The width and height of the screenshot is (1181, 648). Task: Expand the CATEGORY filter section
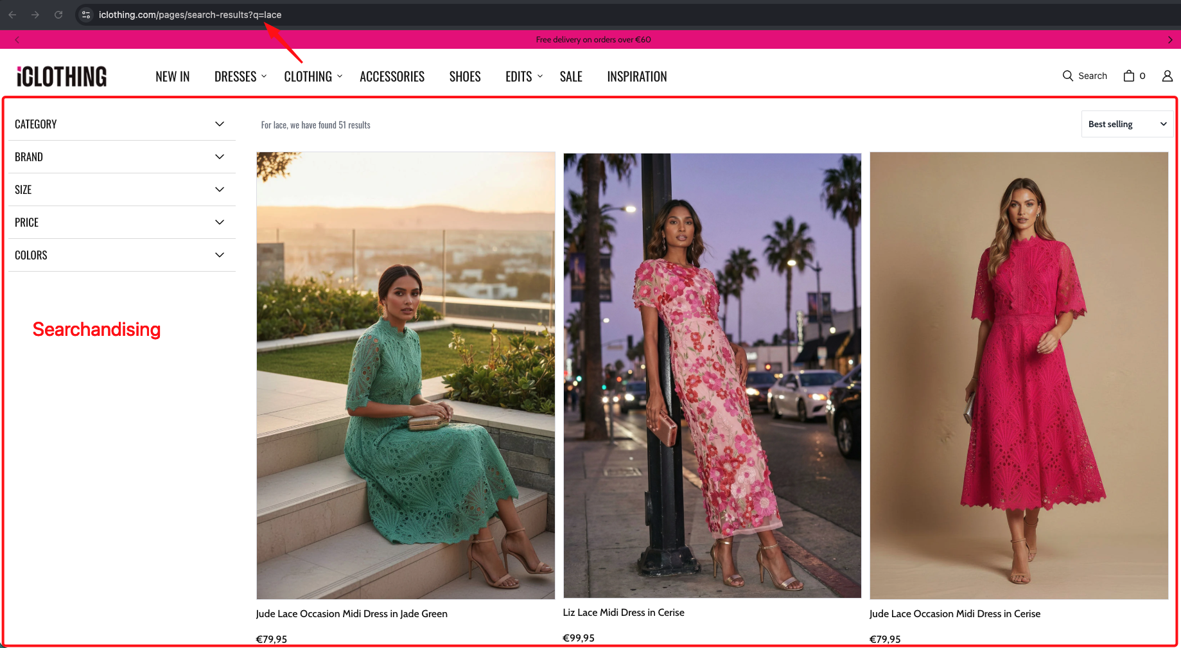coord(121,124)
